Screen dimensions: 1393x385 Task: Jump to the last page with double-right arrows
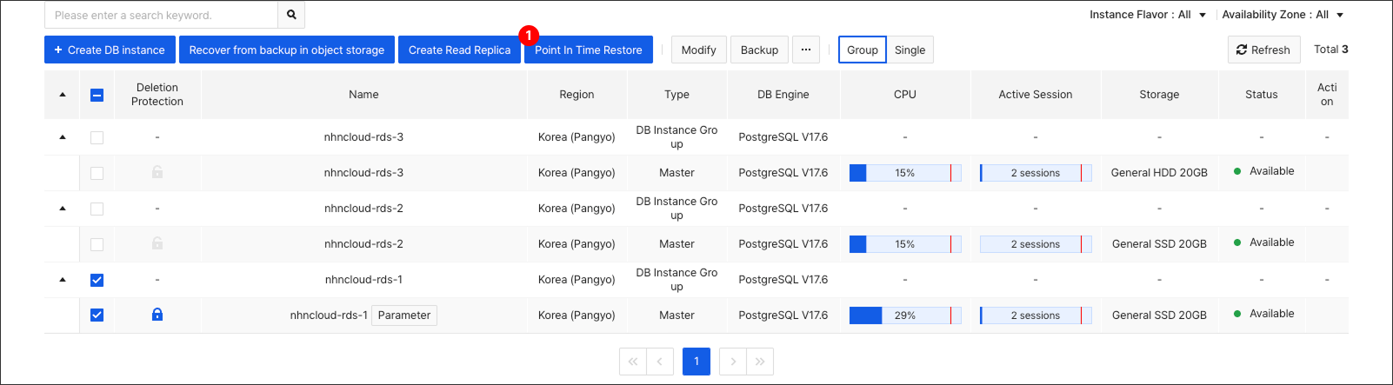click(760, 362)
